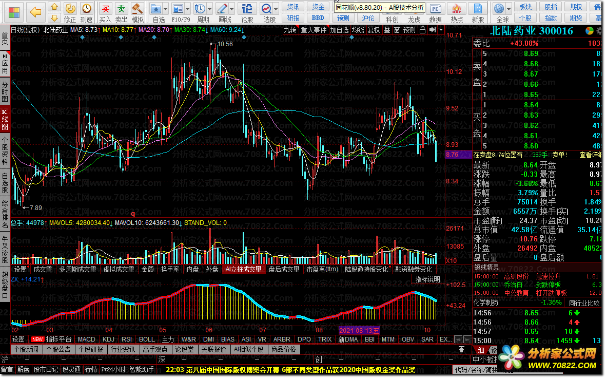Click 查看详细 link in order panel
This screenshot has height=378, width=606.
[x=591, y=155]
